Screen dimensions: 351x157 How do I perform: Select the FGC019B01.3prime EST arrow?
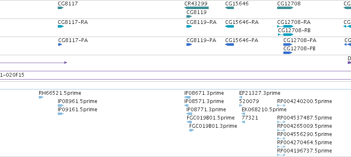coord(192,130)
